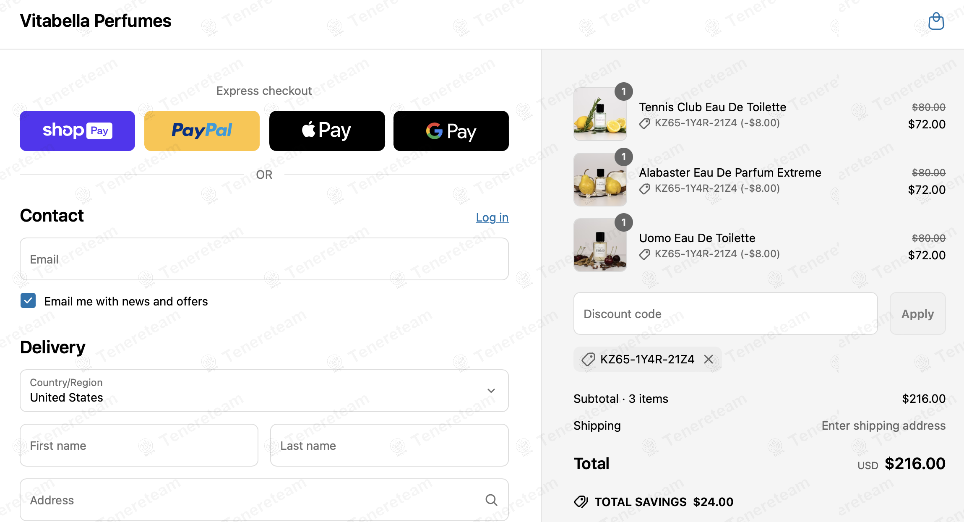The image size is (964, 522).
Task: Click the Uomo discount tag icon
Action: coord(645,254)
